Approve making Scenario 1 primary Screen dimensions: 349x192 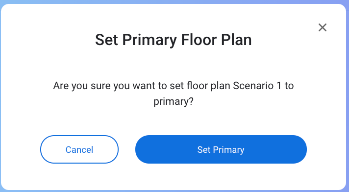[x=221, y=149]
